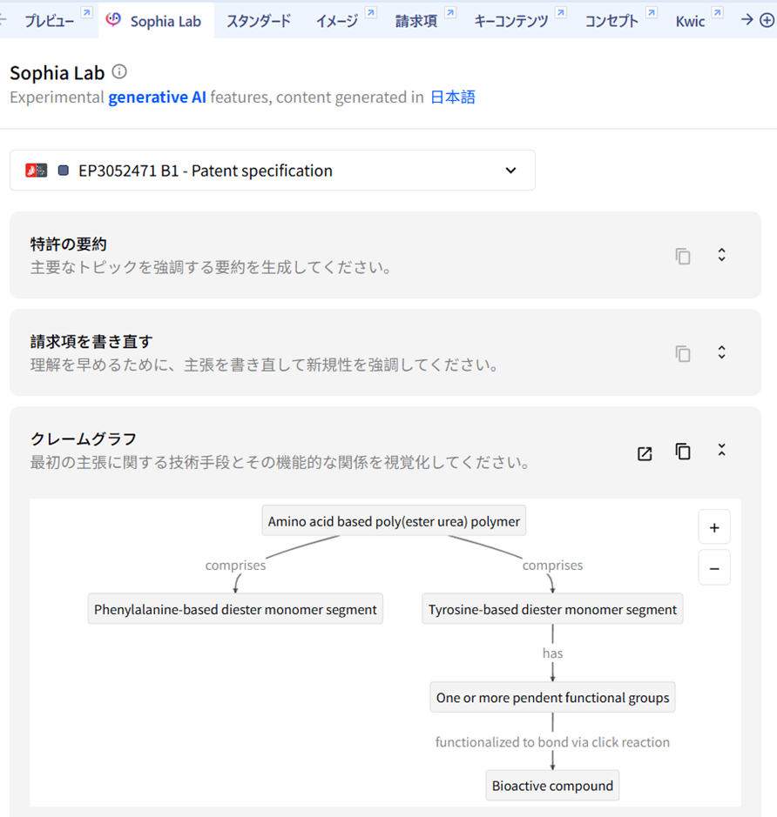Pop out the キーコンテンツ tab icon
This screenshot has width=777, height=817.
click(561, 12)
